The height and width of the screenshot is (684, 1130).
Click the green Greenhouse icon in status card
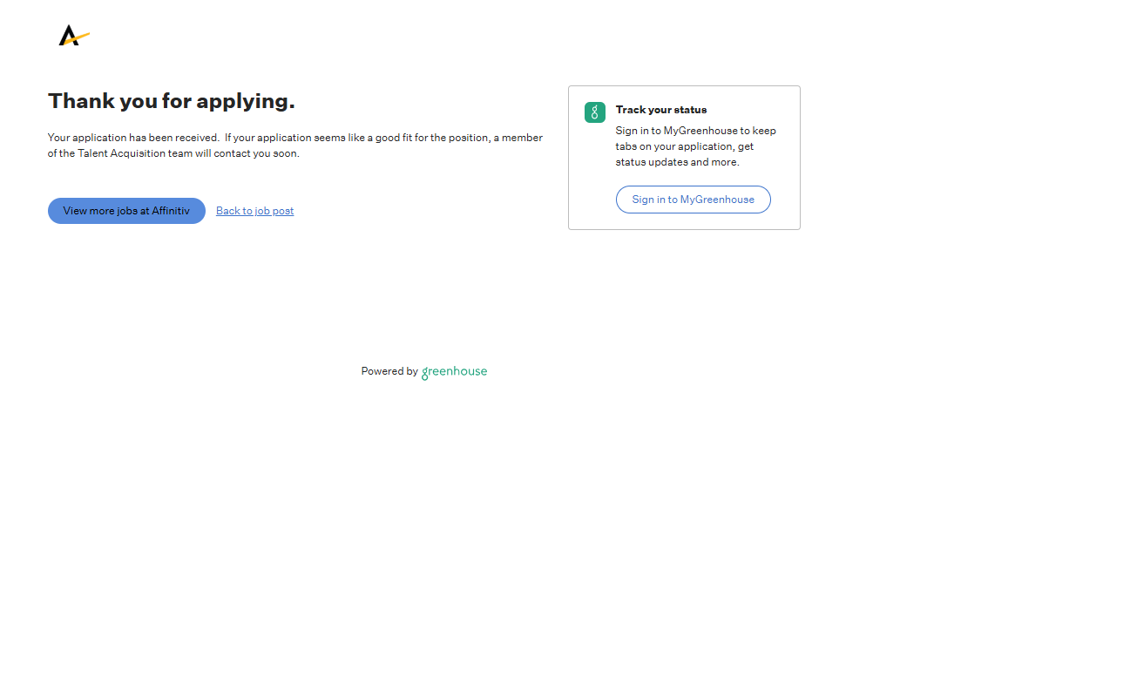(x=594, y=112)
